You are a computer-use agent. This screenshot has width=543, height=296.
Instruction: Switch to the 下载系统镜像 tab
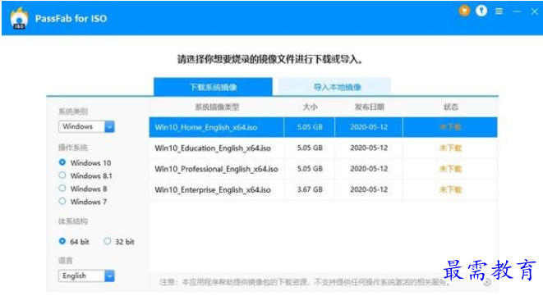(x=213, y=87)
